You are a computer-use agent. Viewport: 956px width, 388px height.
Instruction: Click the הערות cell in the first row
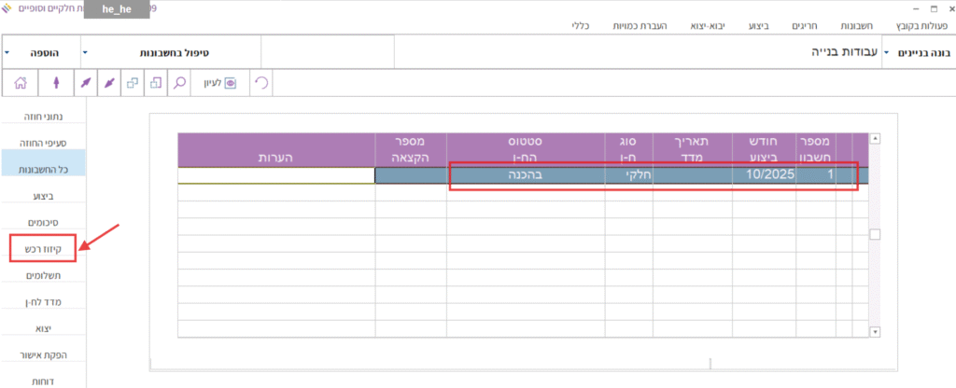(275, 175)
